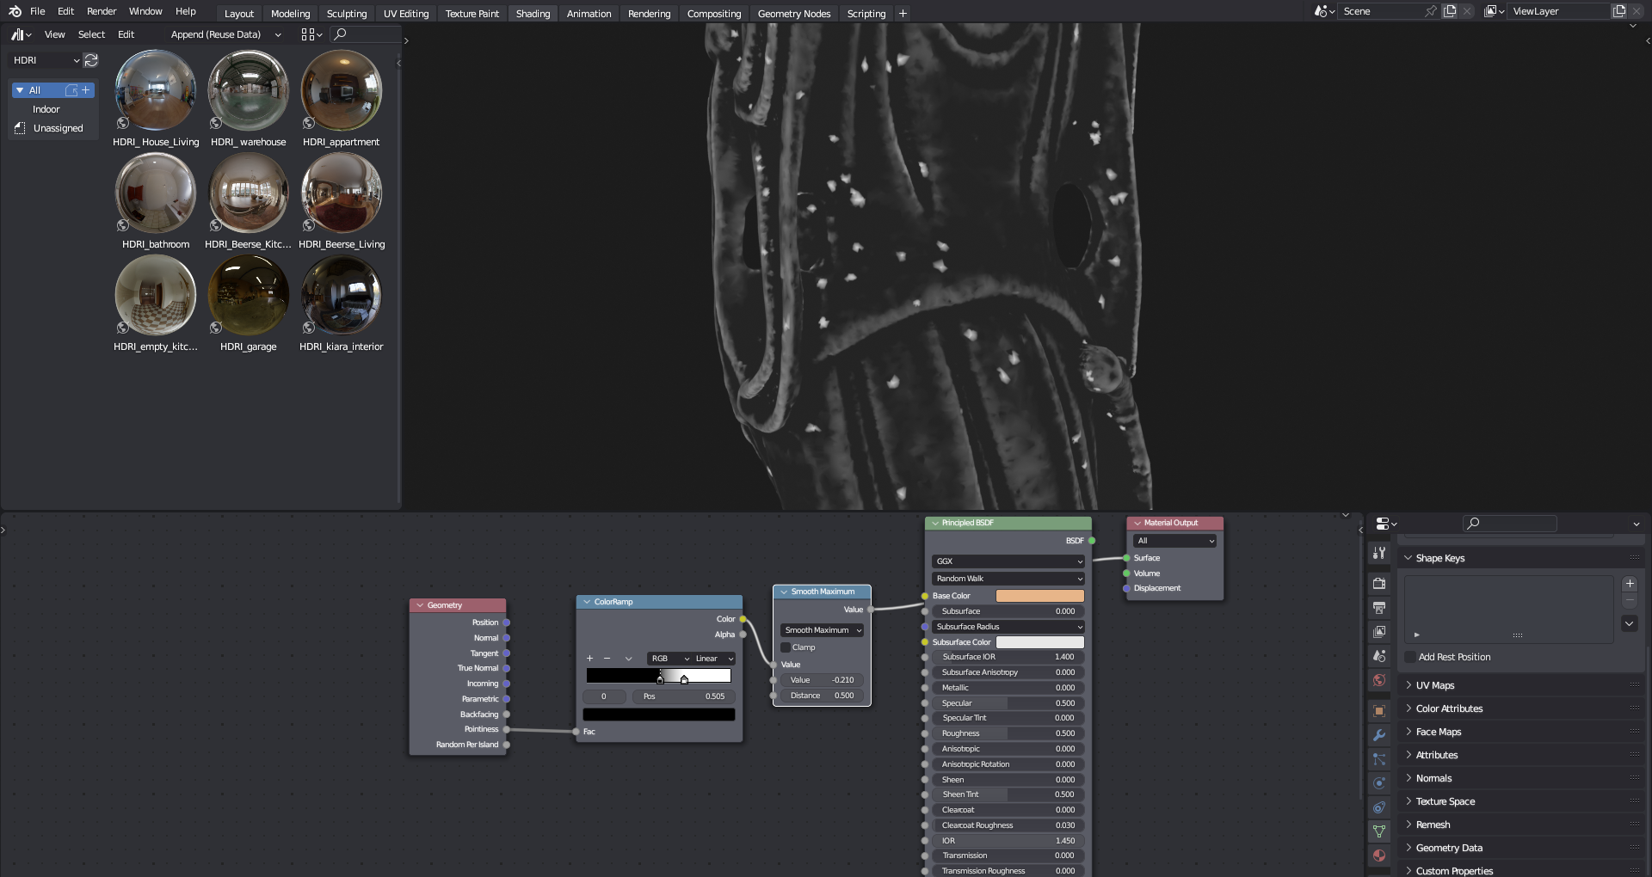Open the shape key specials menu arrow
This screenshot has height=877, width=1652.
point(1630,623)
